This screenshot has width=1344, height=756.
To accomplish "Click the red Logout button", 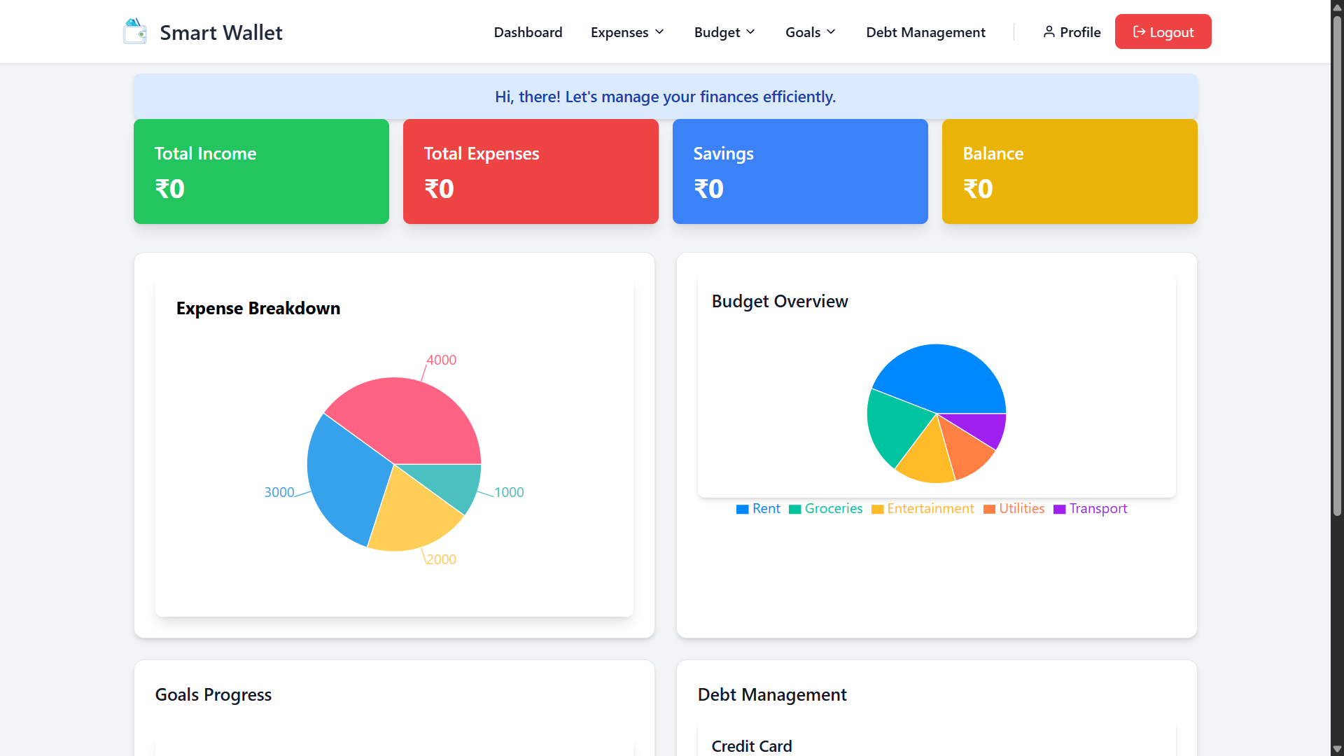I will point(1163,31).
